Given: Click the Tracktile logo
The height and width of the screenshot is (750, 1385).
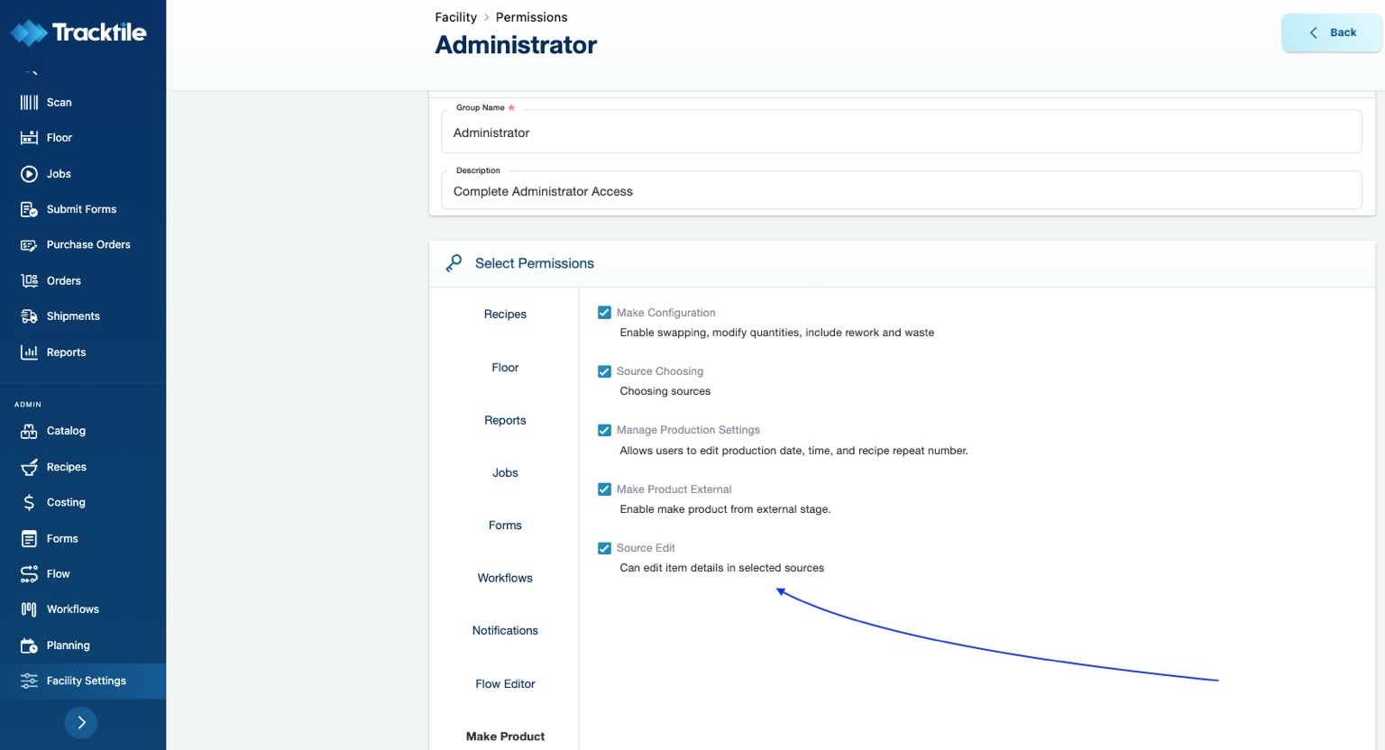Looking at the screenshot, I should coord(78,32).
